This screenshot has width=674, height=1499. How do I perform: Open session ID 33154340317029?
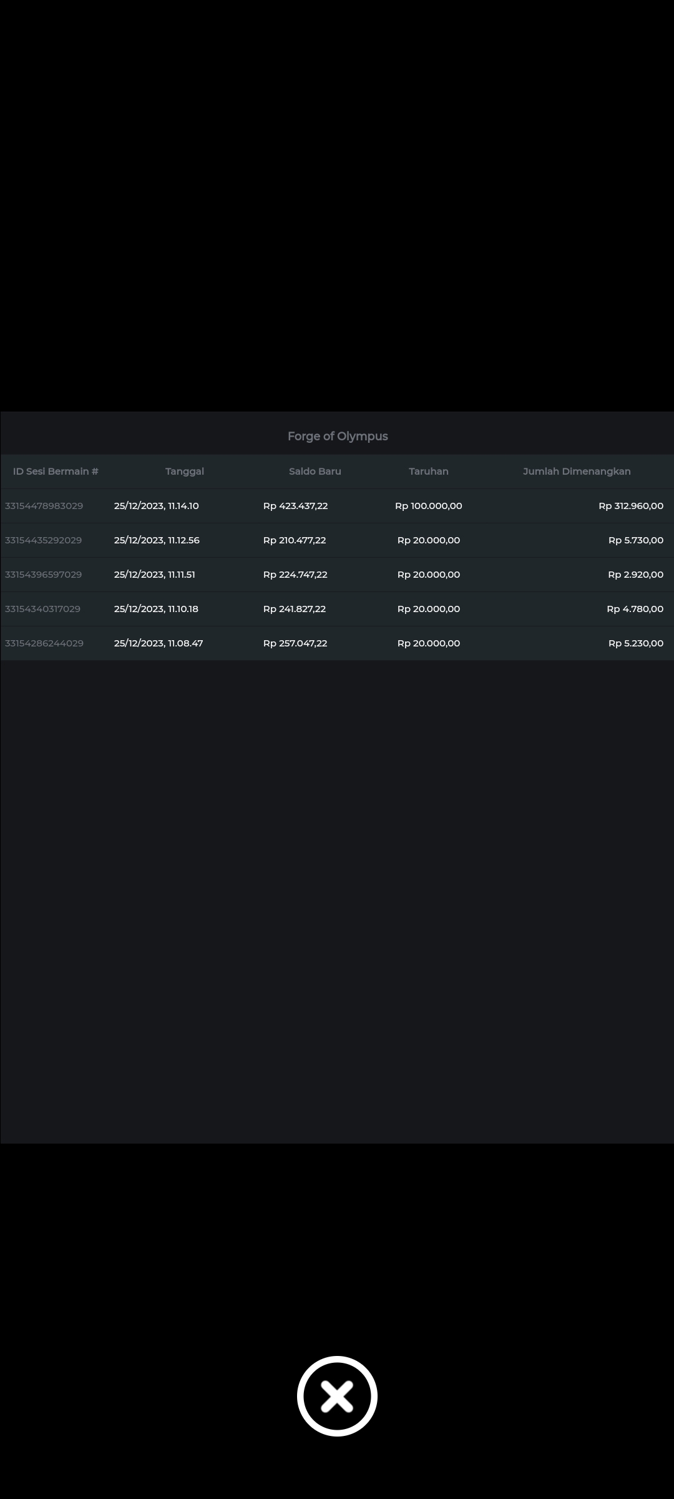coord(42,609)
